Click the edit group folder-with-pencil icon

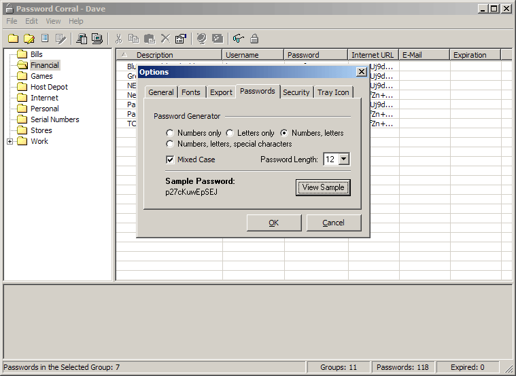pyautogui.click(x=29, y=39)
